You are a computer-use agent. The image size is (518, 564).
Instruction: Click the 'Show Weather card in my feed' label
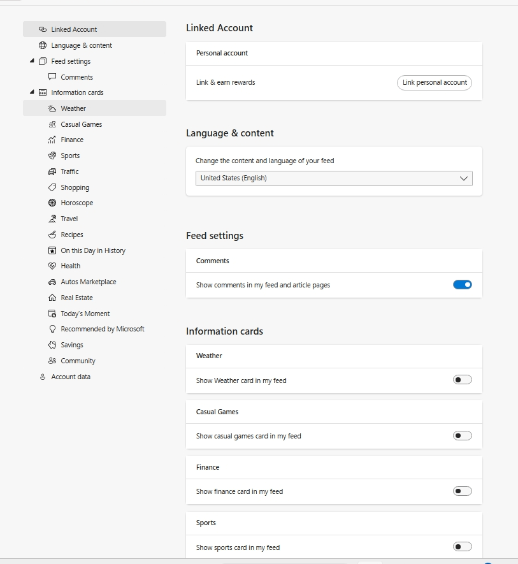click(241, 380)
